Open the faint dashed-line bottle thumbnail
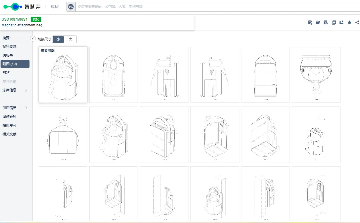 point(316,135)
